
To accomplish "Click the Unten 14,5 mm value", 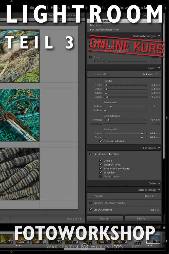I will [155, 97].
